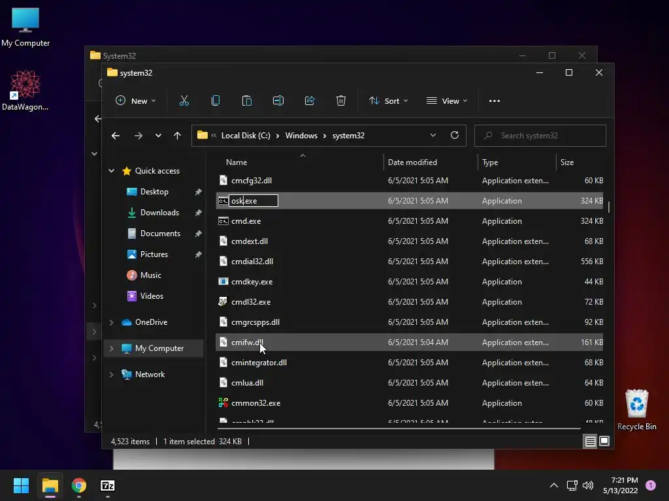Viewport: 669px width, 501px height.
Task: Open Videos in the sidebar
Action: pyautogui.click(x=152, y=296)
